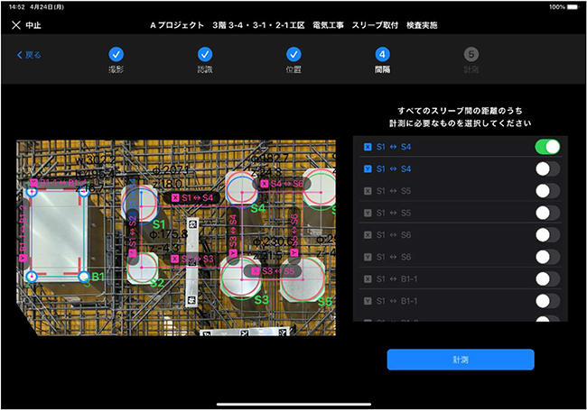Viewport: 587px width, 410px height.
Task: Tap green B1 box label
Action: (x=98, y=277)
